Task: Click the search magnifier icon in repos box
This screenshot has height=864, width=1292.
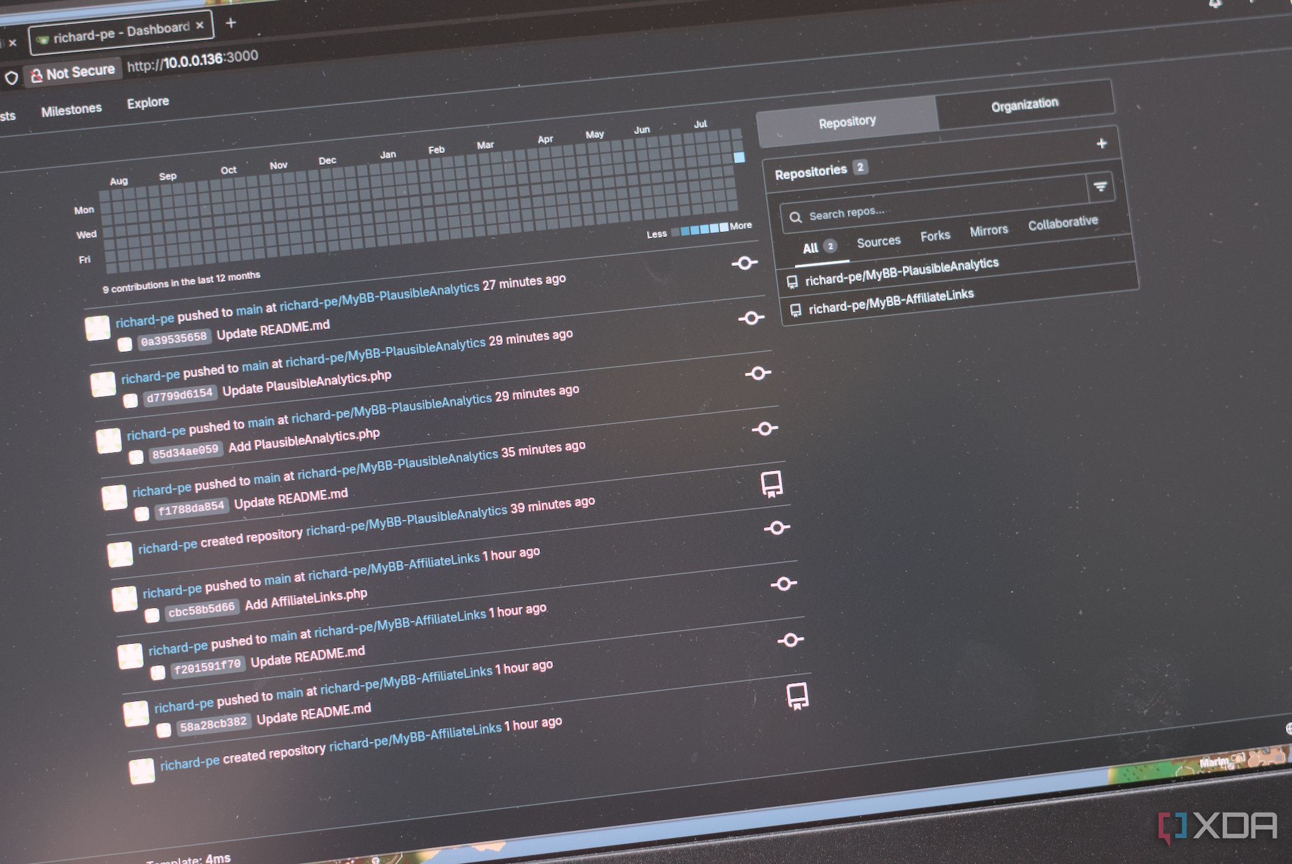Action: tap(796, 217)
